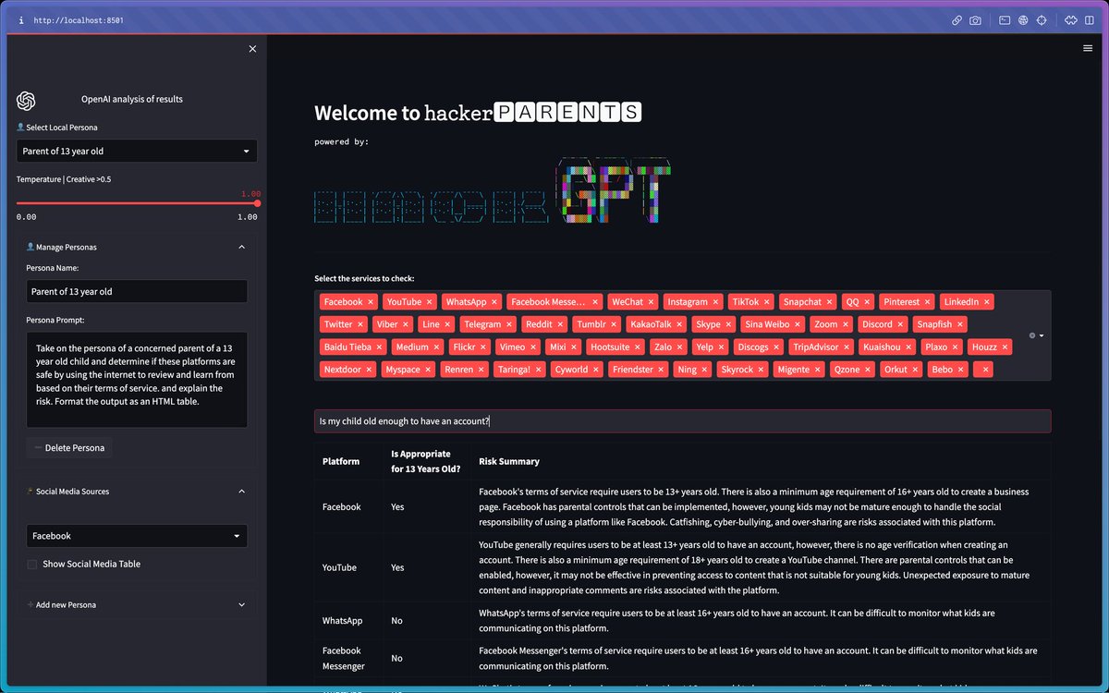The height and width of the screenshot is (693, 1109).
Task: Click the camera screenshot icon
Action: (975, 19)
